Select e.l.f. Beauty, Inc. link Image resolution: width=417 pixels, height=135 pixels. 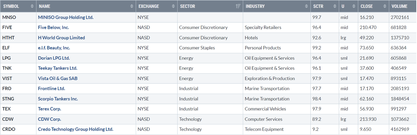54,48
